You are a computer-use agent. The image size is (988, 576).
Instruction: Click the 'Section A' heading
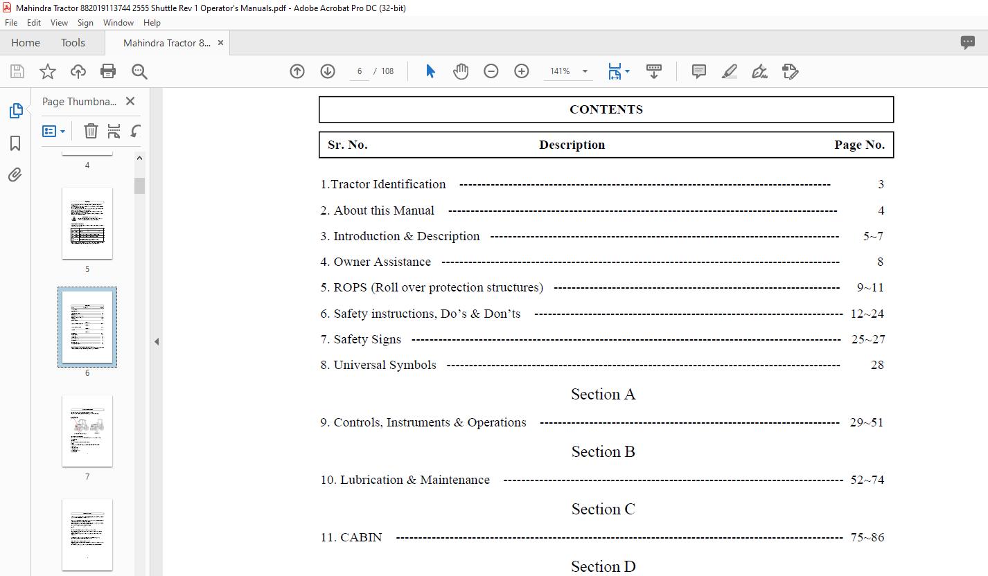(x=603, y=394)
